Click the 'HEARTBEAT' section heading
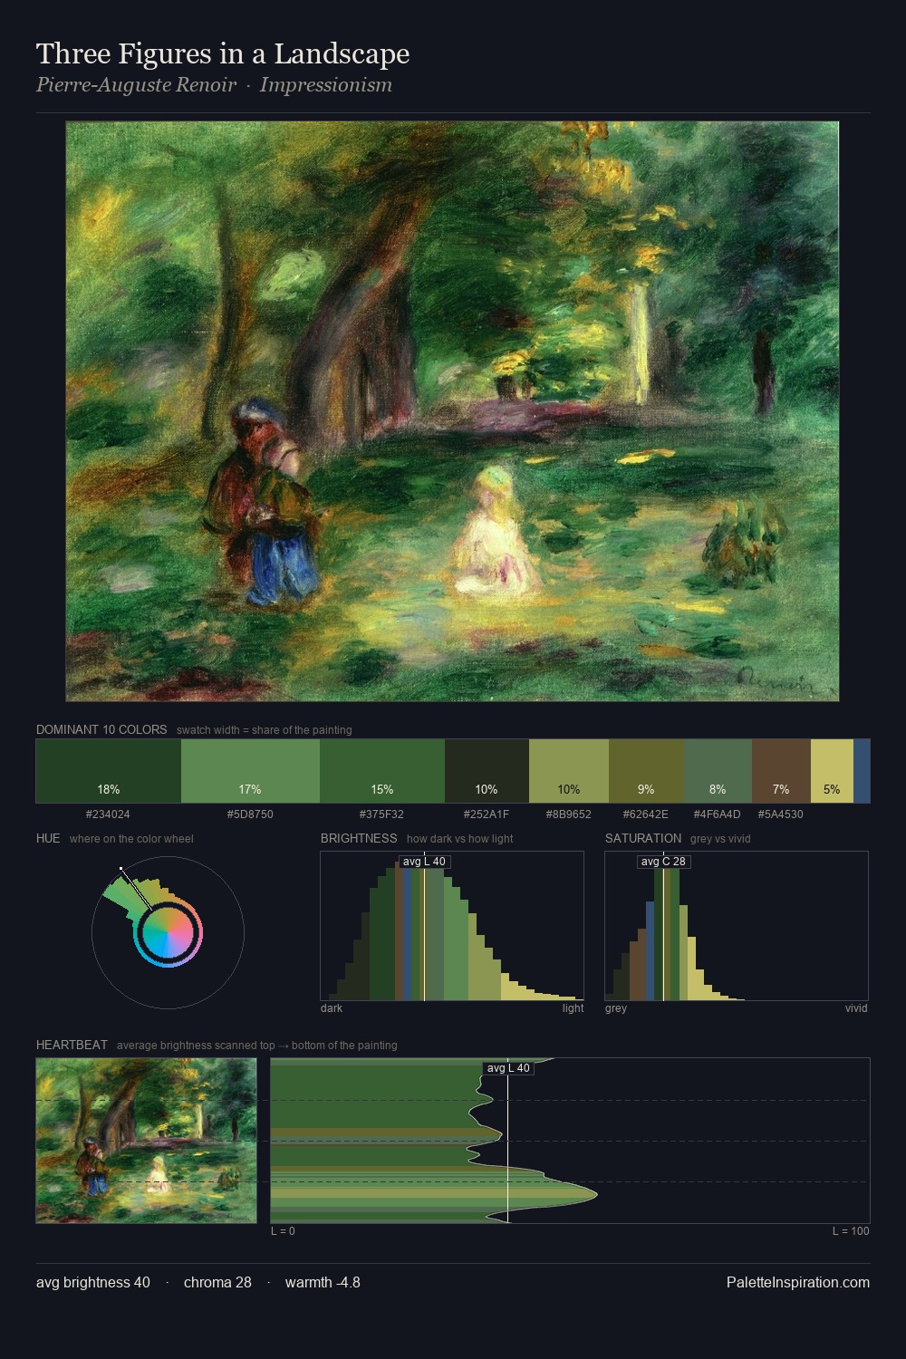Image resolution: width=906 pixels, height=1359 pixels. tap(72, 1046)
